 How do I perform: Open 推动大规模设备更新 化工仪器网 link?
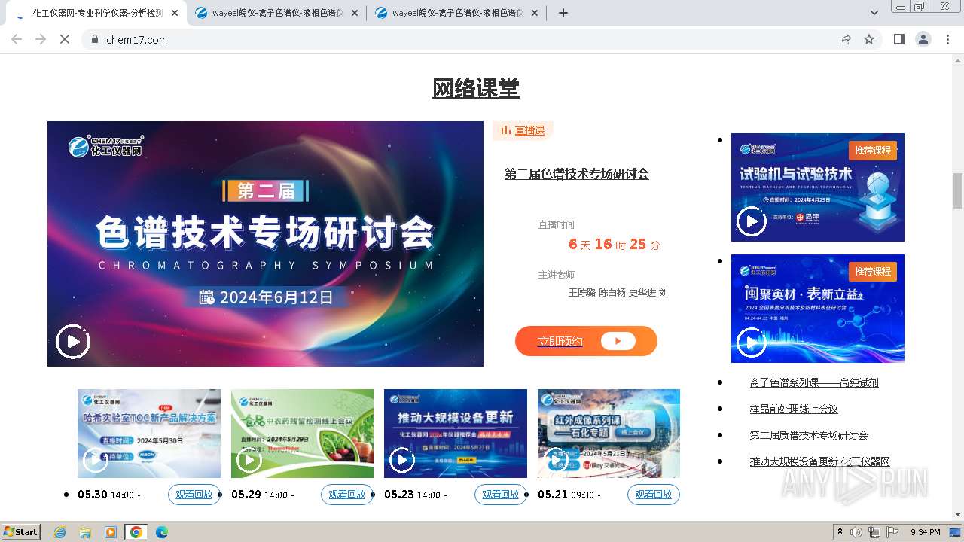click(x=819, y=461)
